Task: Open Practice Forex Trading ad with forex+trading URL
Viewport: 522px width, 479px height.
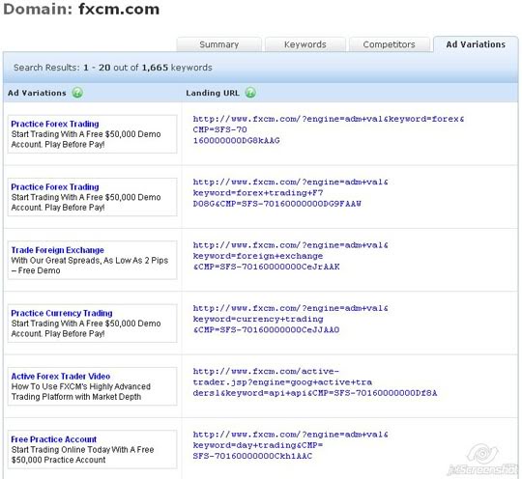Action: (55, 187)
